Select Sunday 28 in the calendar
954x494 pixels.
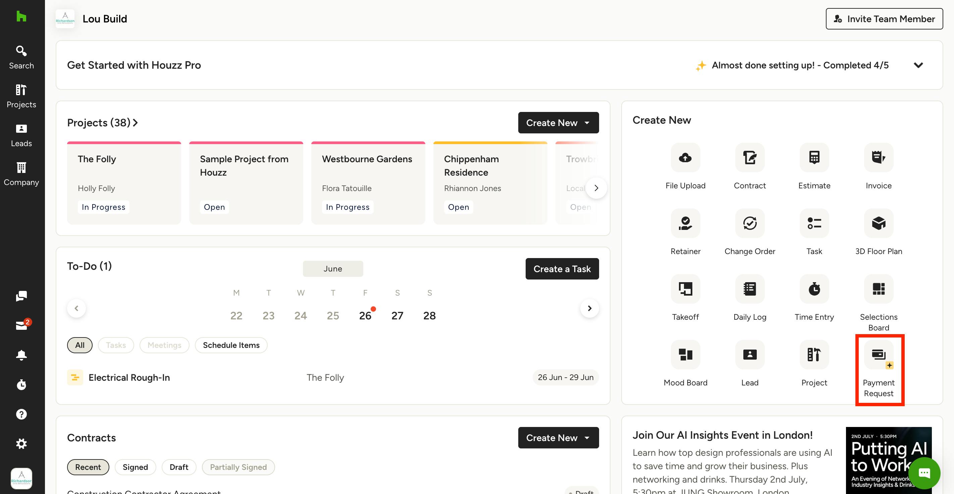pyautogui.click(x=429, y=316)
